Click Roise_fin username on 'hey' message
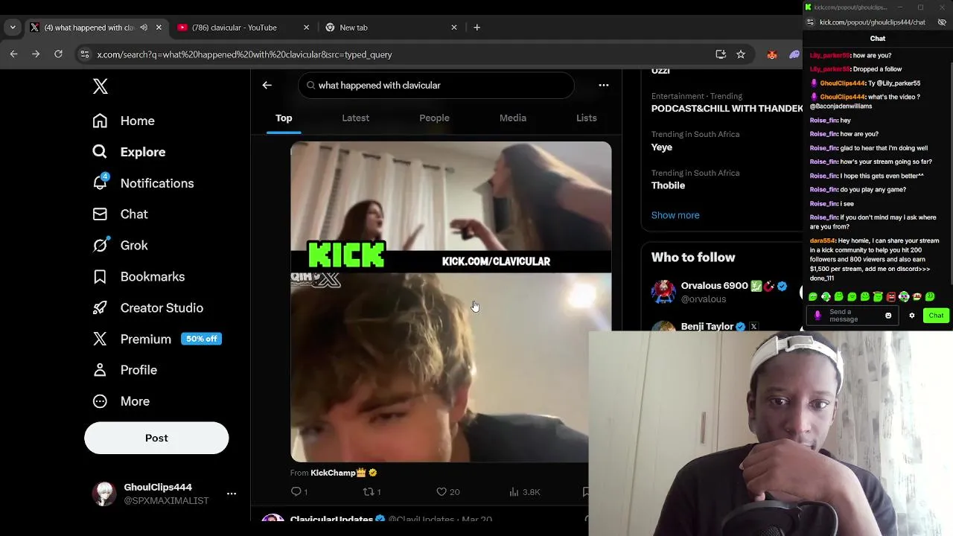 tap(823, 121)
